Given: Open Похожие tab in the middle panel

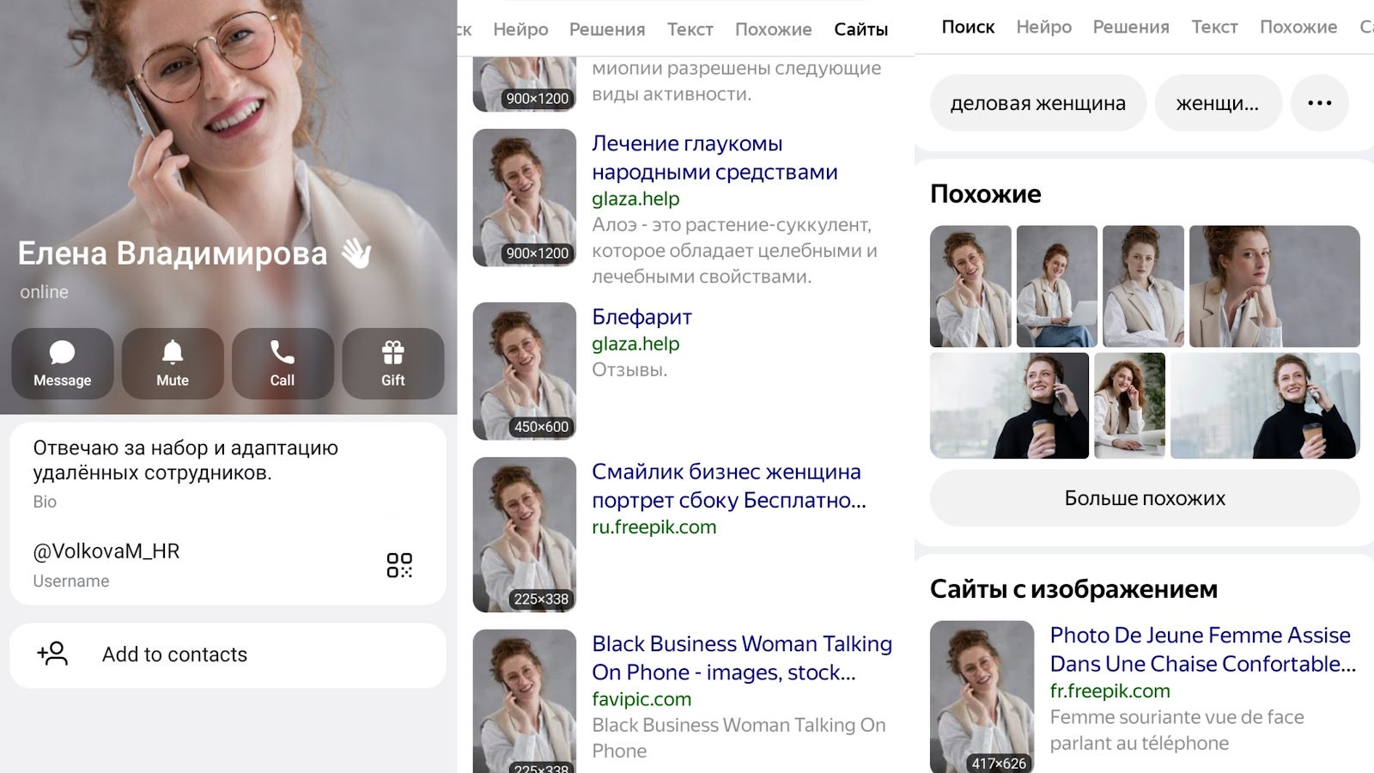Looking at the screenshot, I should [774, 29].
